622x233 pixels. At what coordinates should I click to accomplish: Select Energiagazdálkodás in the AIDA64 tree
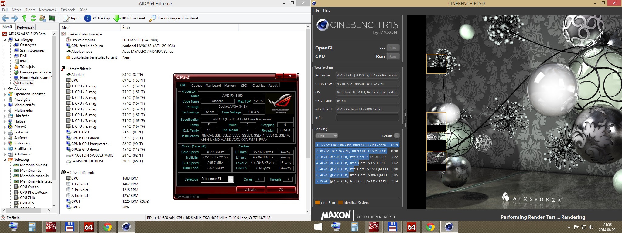36,72
